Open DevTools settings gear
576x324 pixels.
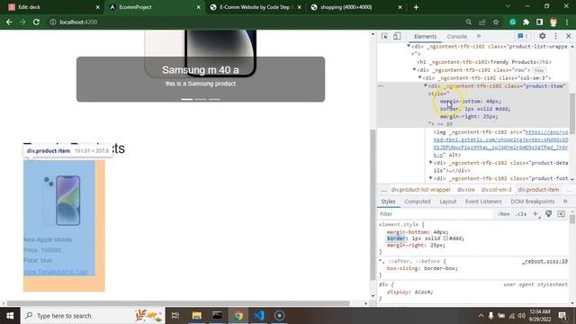click(542, 36)
